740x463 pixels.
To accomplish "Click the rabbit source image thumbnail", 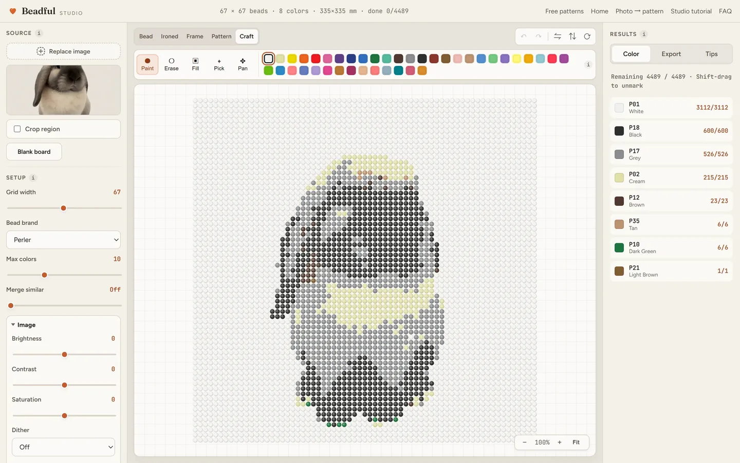I will 63,90.
